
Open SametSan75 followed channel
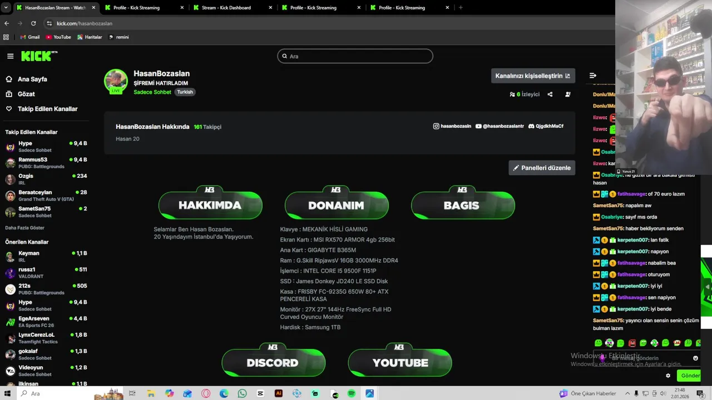tap(46, 212)
